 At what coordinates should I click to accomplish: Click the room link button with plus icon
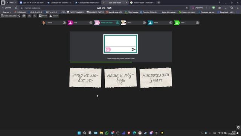coord(8,16)
